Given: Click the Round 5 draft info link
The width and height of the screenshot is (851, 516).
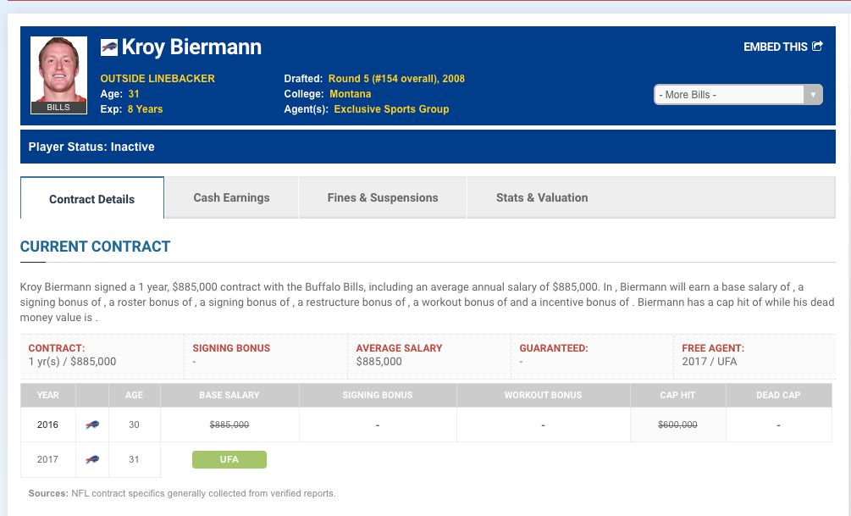Looking at the screenshot, I should click(396, 79).
